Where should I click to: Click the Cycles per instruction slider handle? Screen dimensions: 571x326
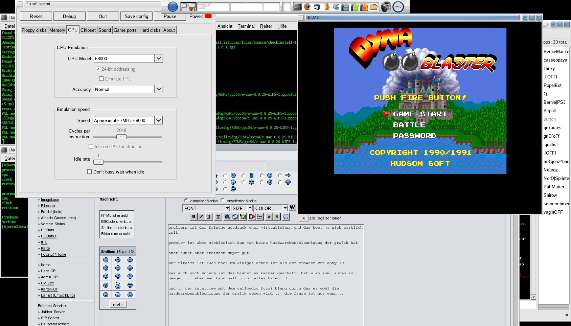[x=121, y=137]
